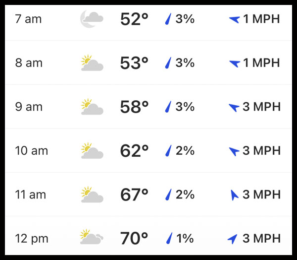
Task: Click the 52° temperature reading
Action: [x=134, y=19]
